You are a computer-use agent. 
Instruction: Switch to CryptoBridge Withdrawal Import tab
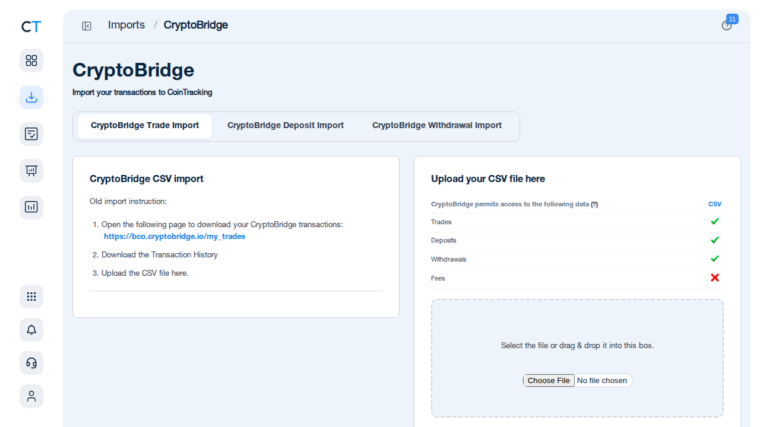coord(437,126)
